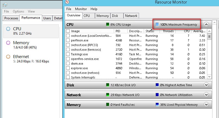Expand the Network section chevron

click(x=206, y=95)
